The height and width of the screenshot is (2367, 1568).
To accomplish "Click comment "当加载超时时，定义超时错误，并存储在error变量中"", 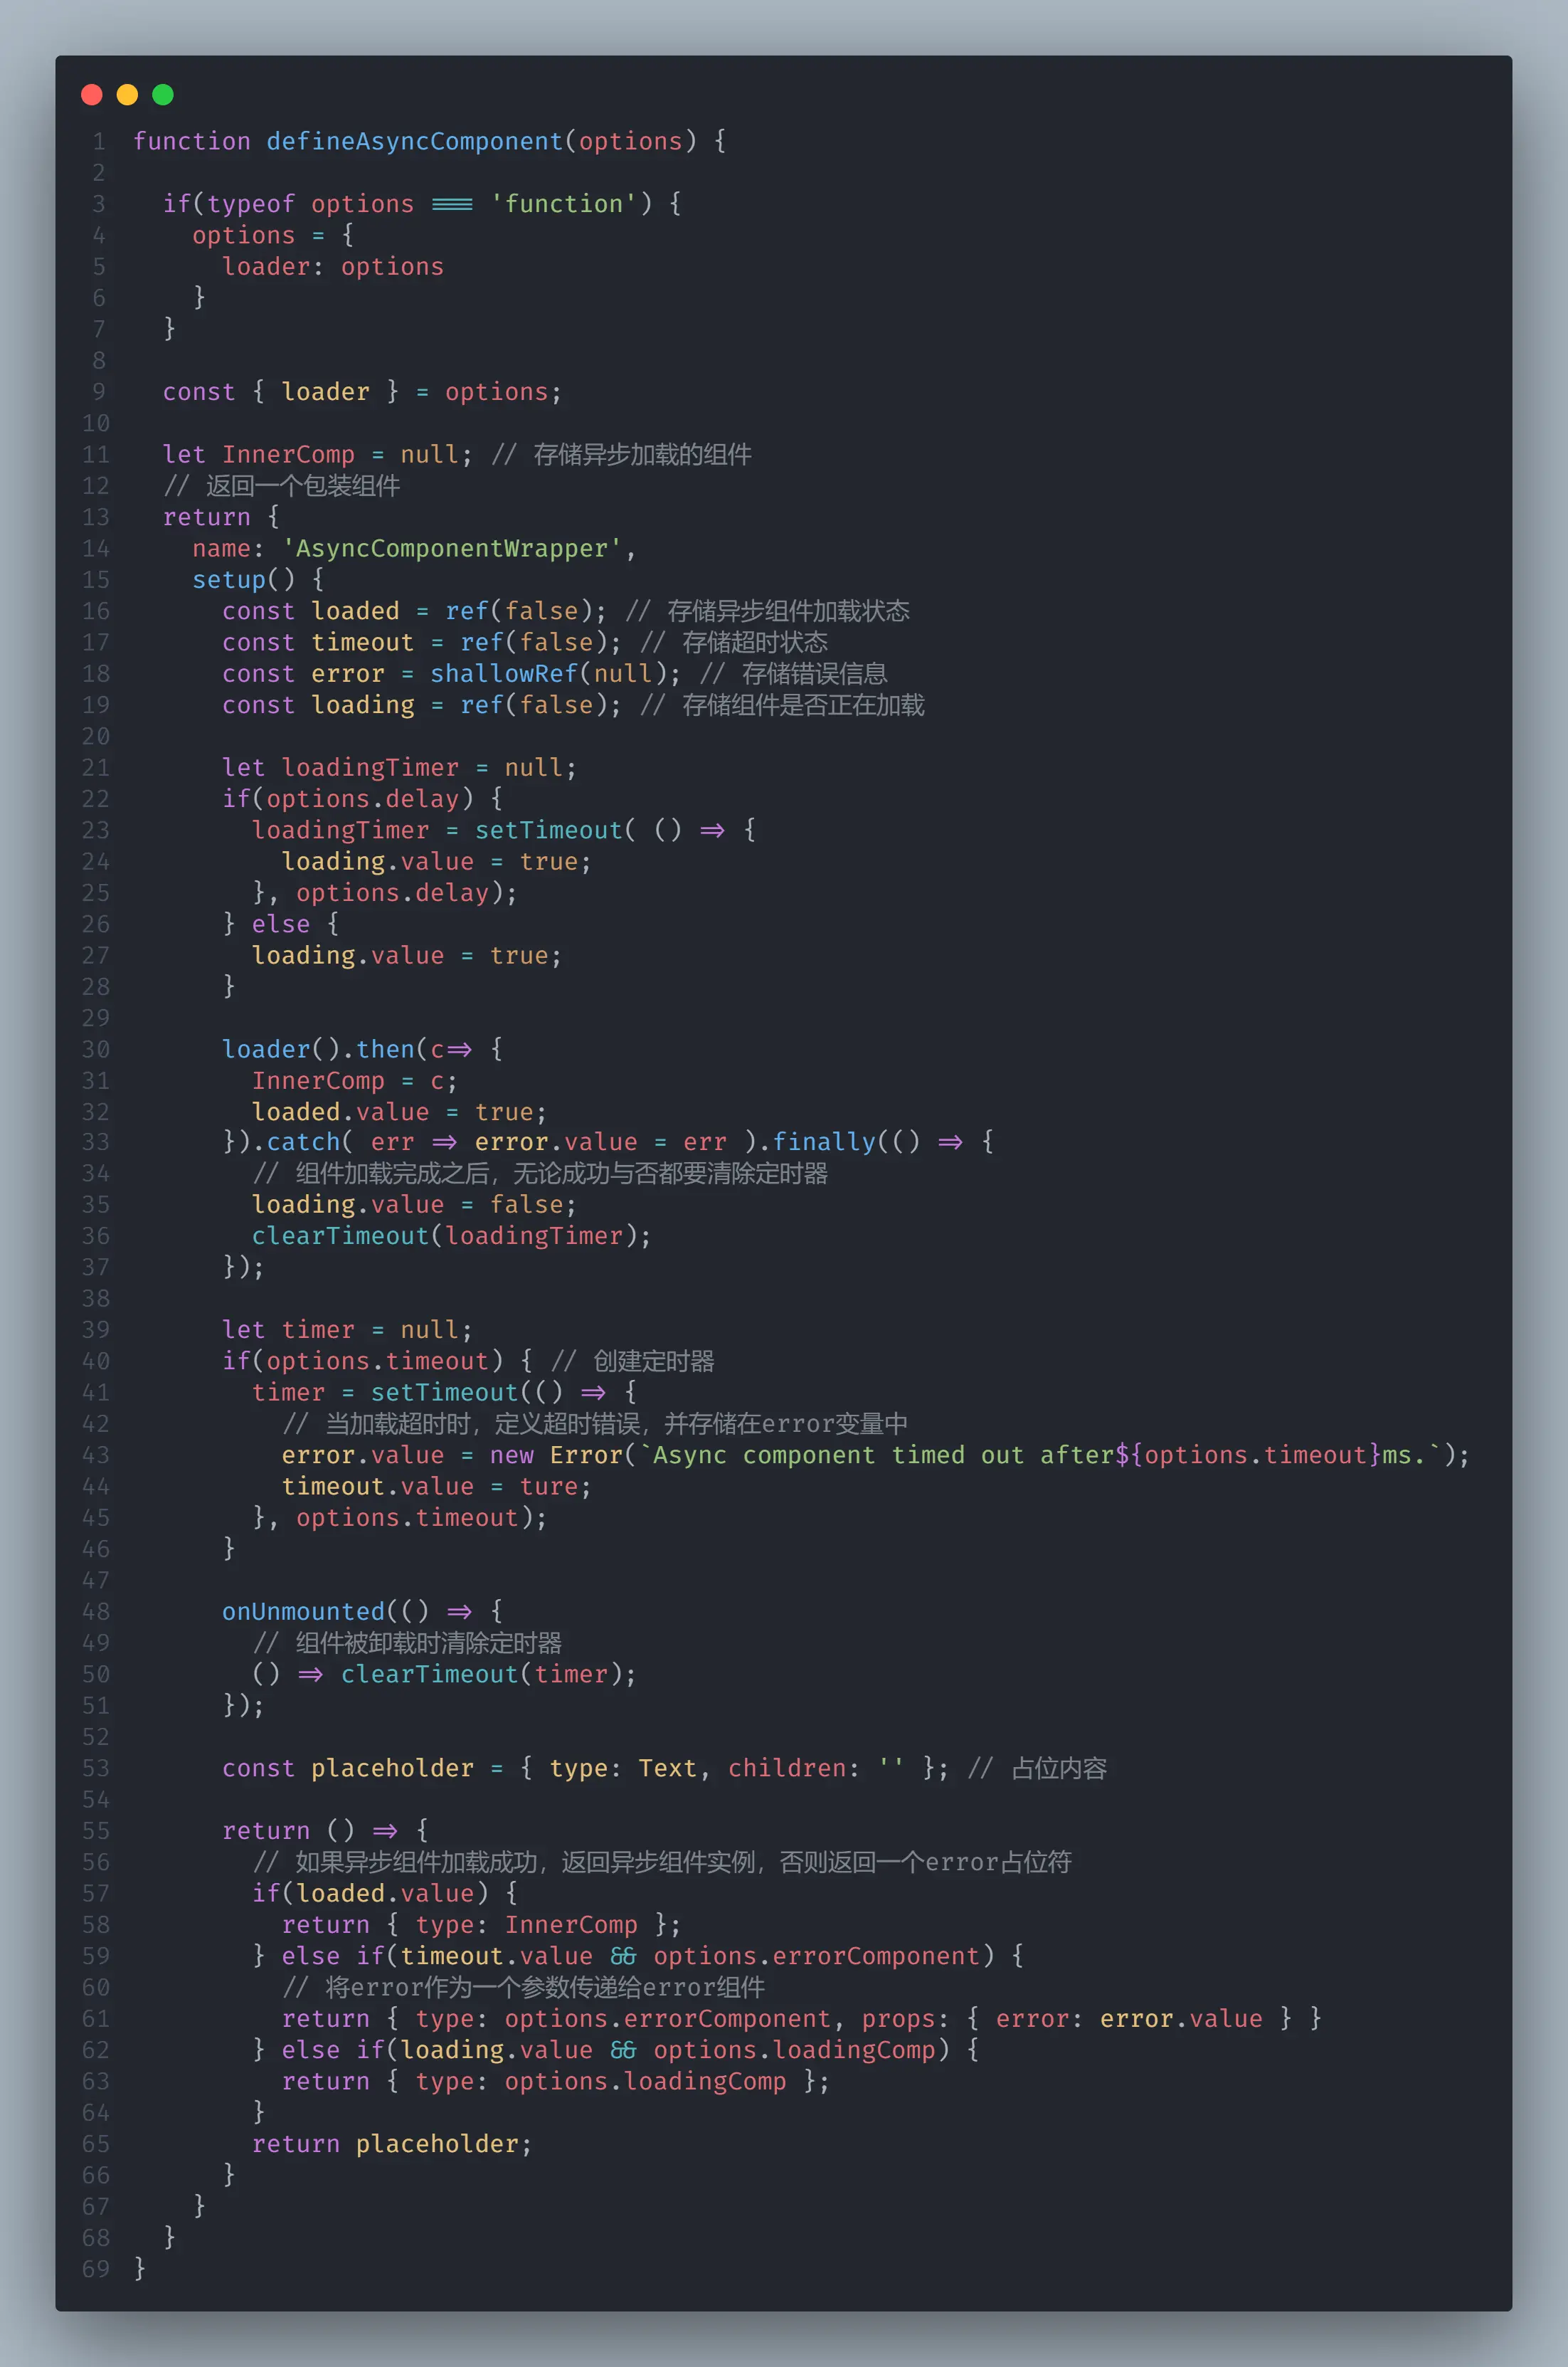I will [x=616, y=1423].
